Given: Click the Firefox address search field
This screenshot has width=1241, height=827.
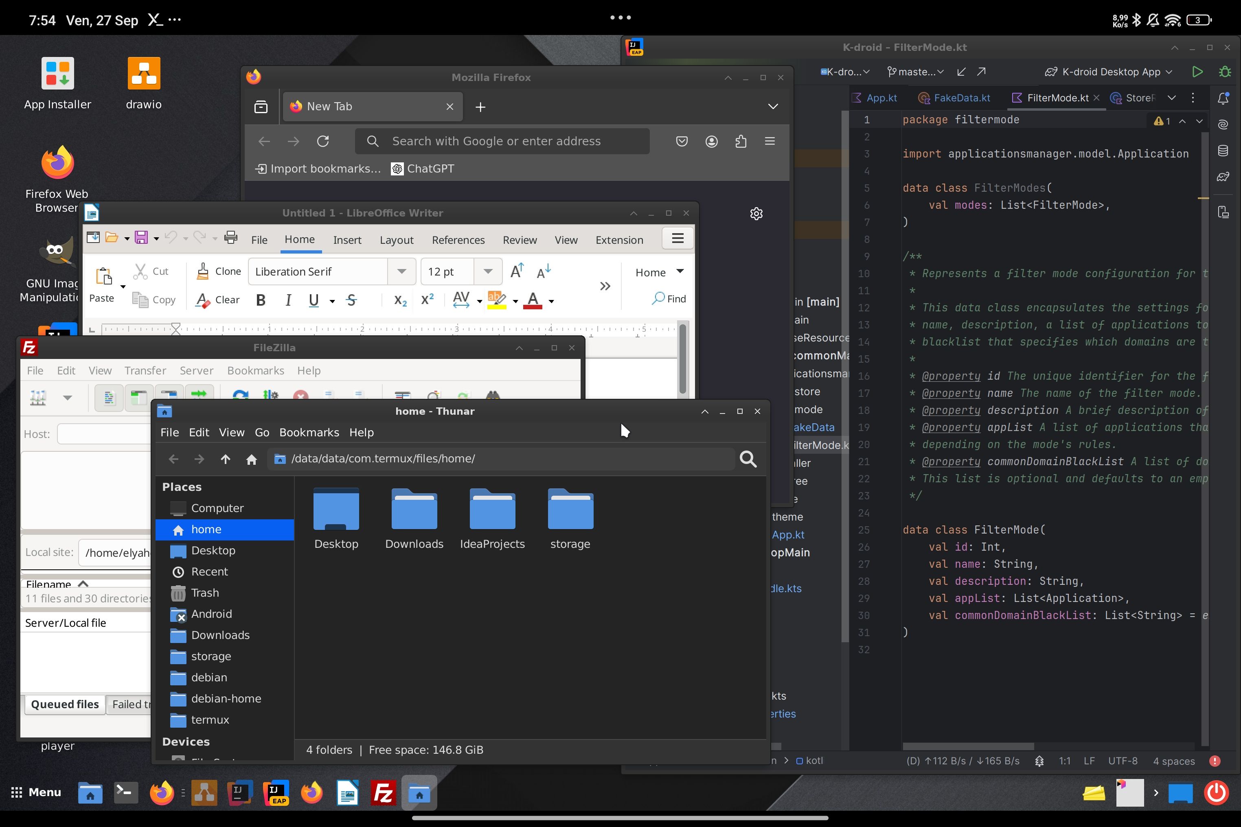Looking at the screenshot, I should pos(502,141).
